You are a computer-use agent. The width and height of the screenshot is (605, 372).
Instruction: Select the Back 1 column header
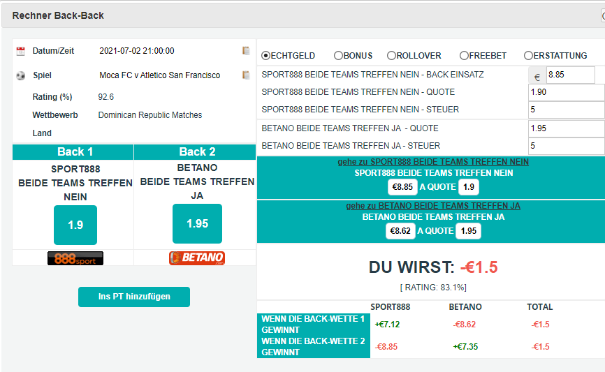pyautogui.click(x=73, y=152)
